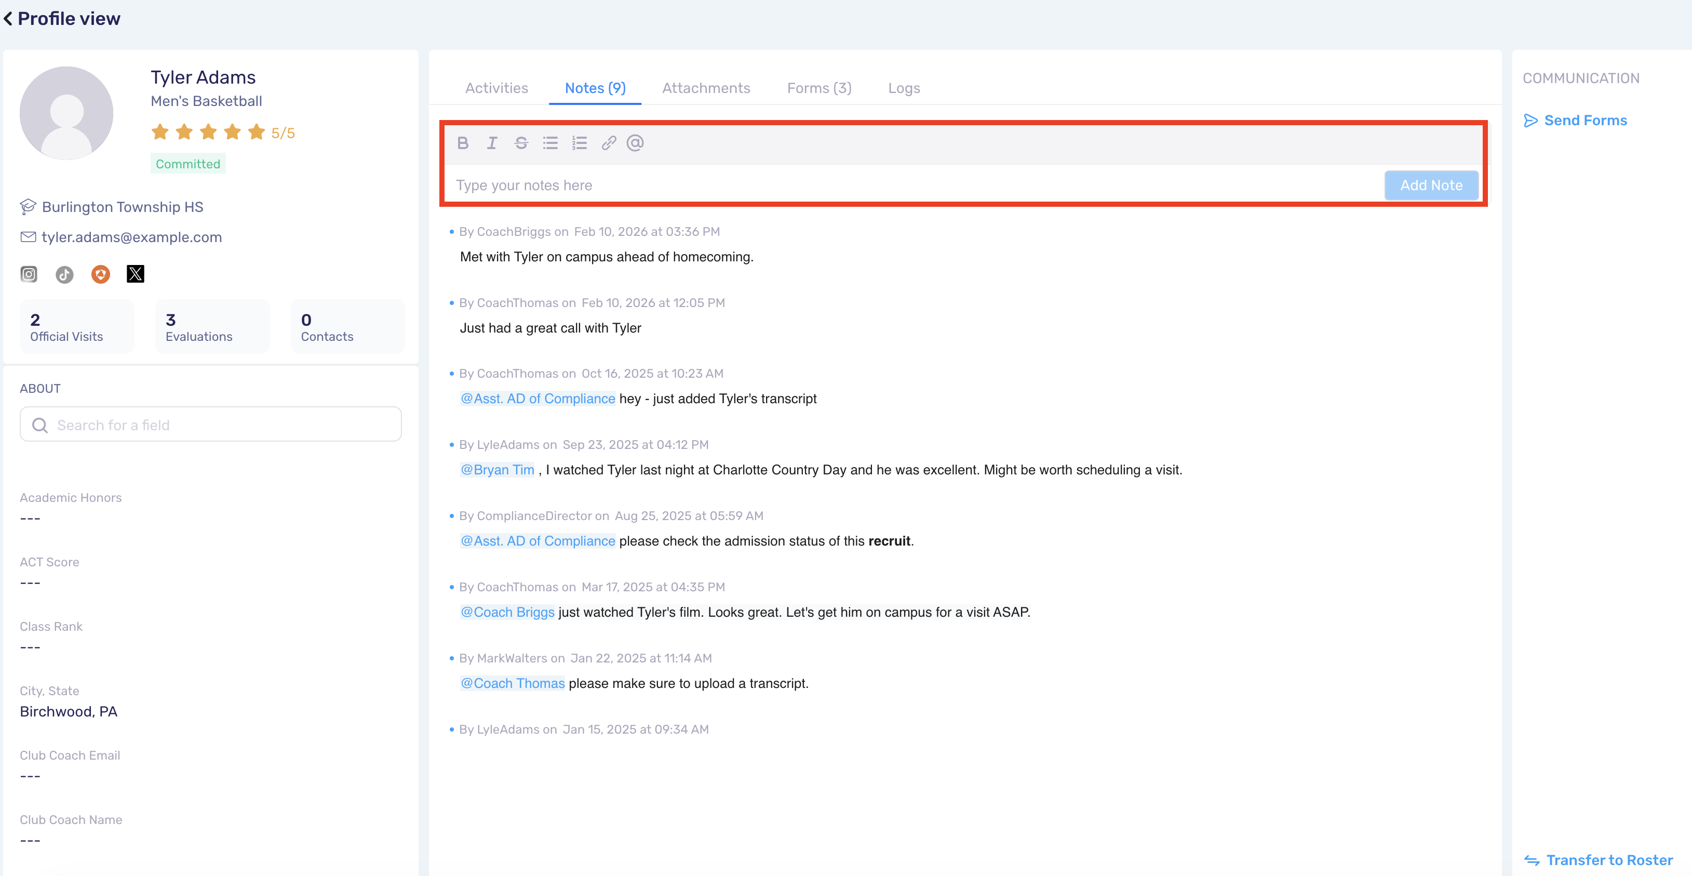Click the @Bryan Tim mention
1692x876 pixels.
[497, 470]
